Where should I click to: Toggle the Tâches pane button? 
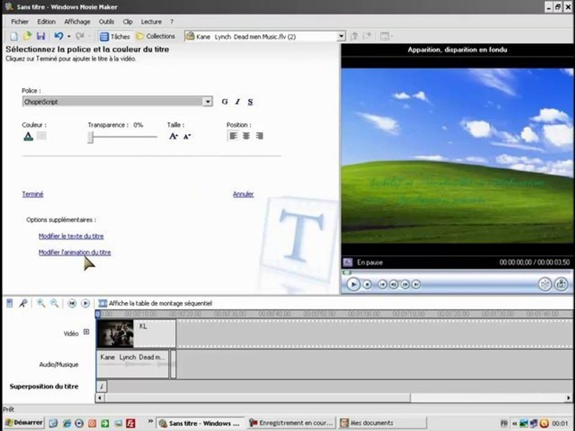tap(115, 37)
